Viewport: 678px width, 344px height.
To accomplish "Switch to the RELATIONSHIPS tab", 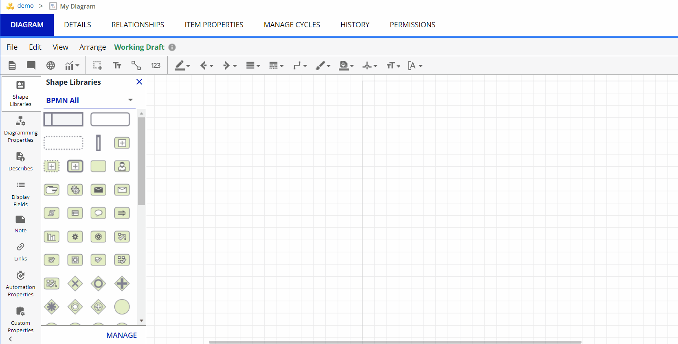I will point(138,25).
